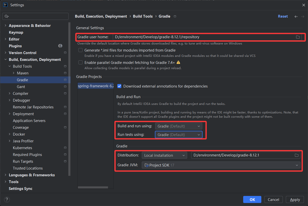Screen dimensions: 308x206
Task: Click the project-level icon on Deployment row
Action: tap(65, 114)
